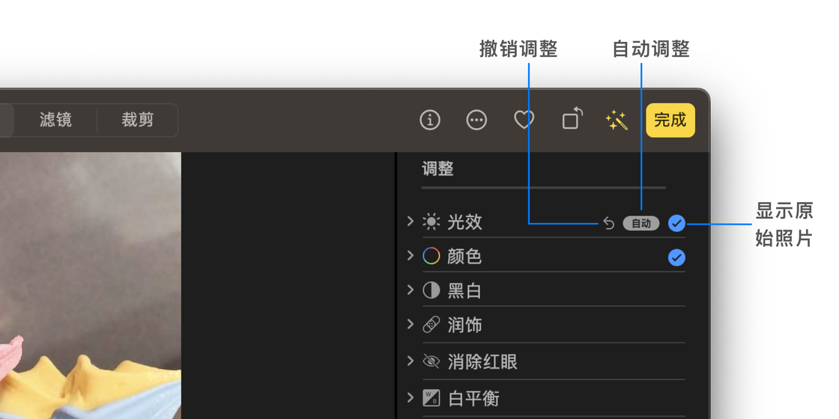Expand the 白平衡 section
The image size is (839, 419).
pos(411,397)
